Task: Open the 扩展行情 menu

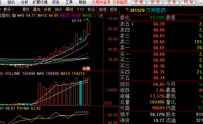Action: point(40,2)
